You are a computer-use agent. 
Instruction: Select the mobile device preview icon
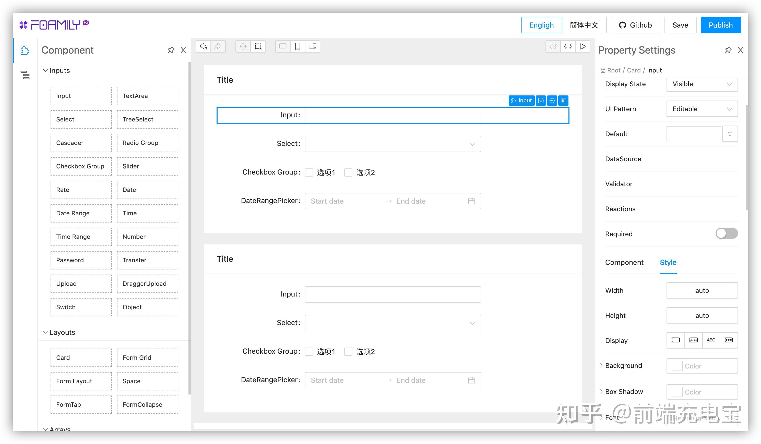click(x=298, y=46)
